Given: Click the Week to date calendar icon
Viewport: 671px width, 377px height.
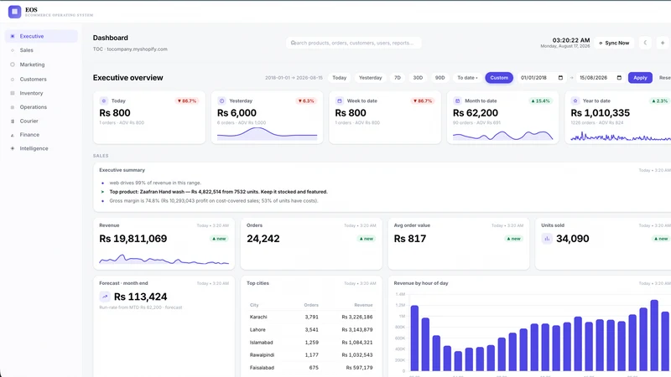Looking at the screenshot, I should pos(340,101).
